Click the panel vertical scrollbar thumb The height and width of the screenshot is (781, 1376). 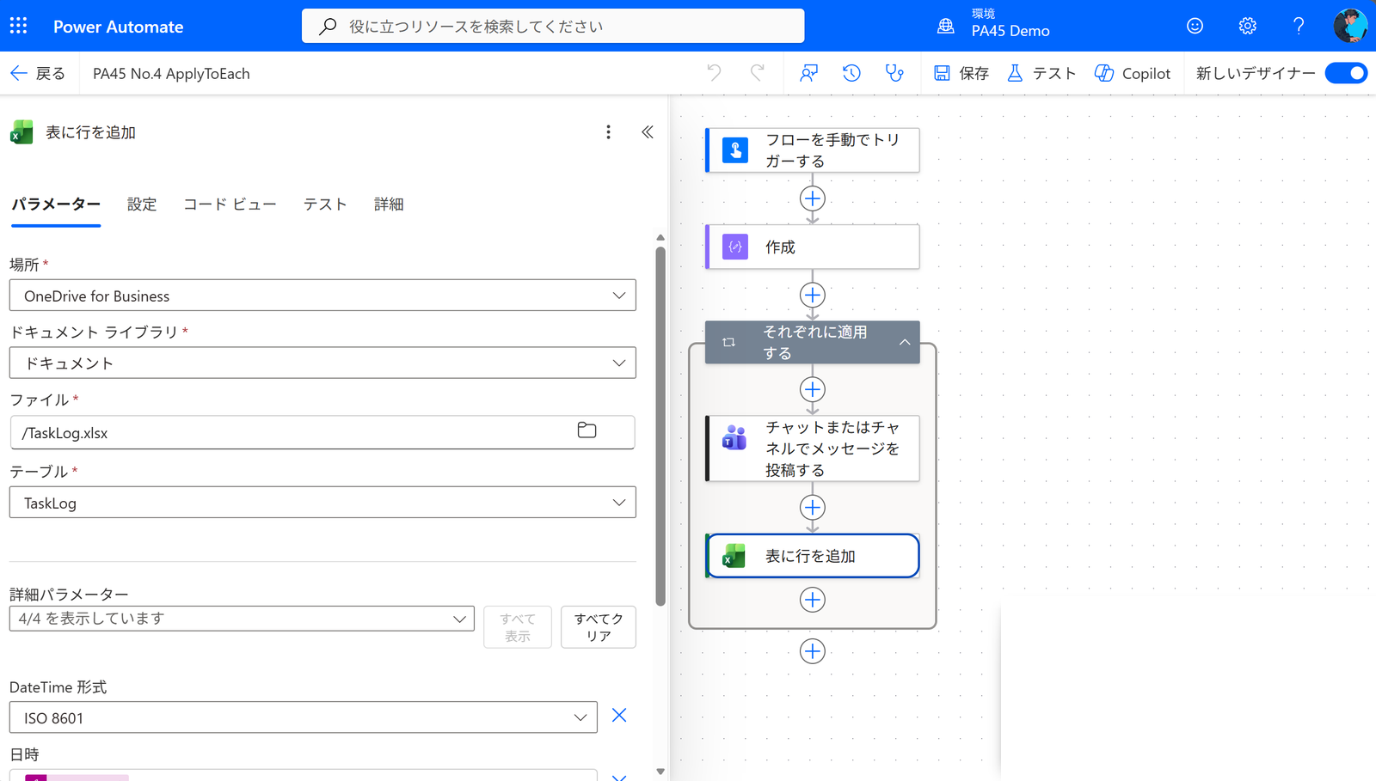[x=660, y=426]
